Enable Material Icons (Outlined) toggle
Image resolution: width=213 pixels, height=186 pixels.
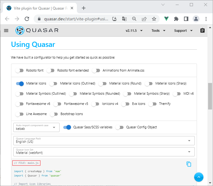click(x=53, y=84)
